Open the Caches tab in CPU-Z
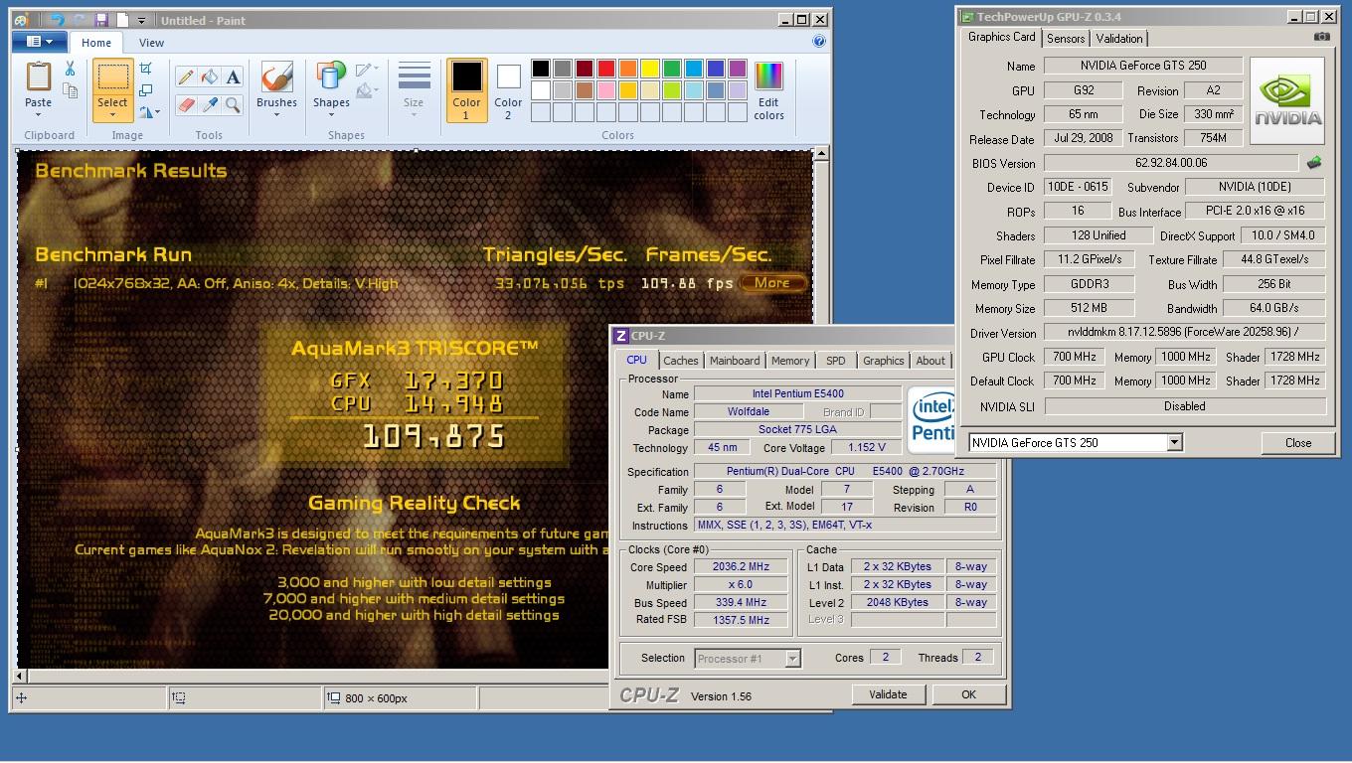 tap(680, 361)
